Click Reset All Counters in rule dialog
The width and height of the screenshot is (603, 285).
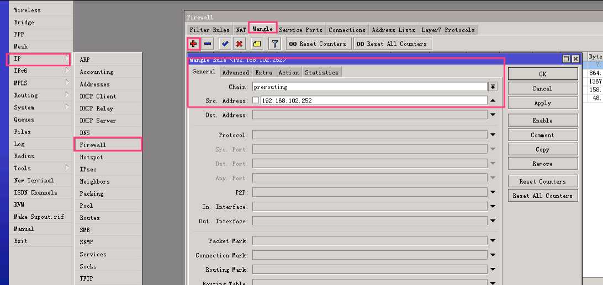(x=542, y=196)
